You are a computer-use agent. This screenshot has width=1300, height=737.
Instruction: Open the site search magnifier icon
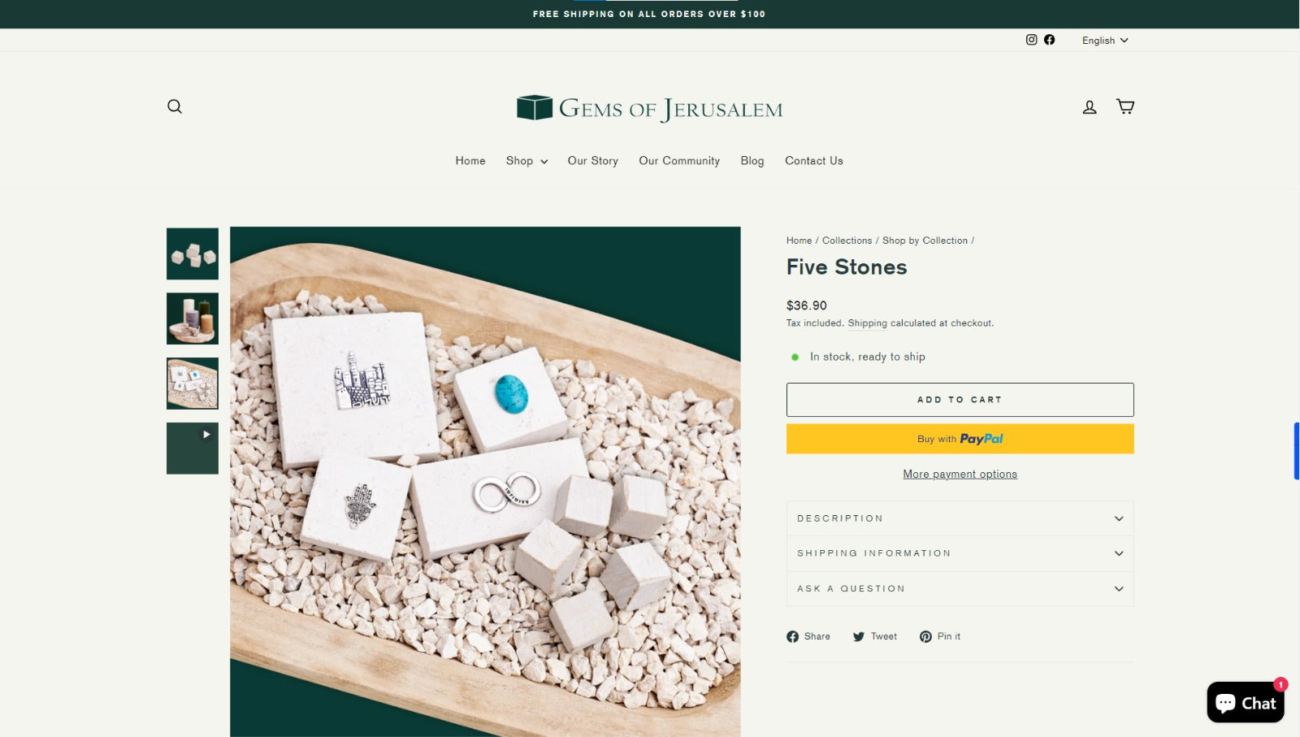tap(175, 106)
